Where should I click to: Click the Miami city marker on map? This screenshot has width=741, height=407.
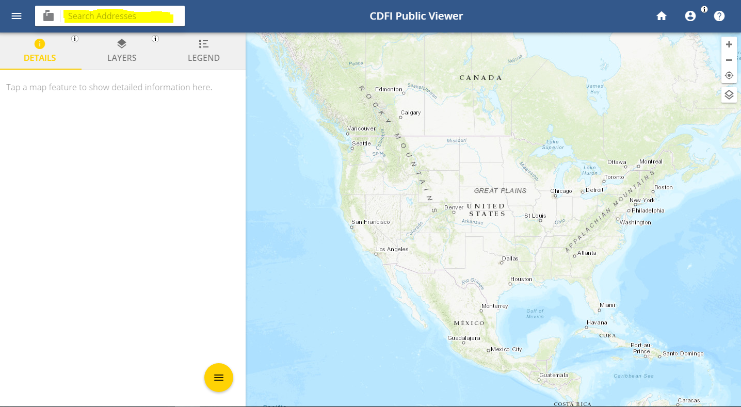coord(599,310)
